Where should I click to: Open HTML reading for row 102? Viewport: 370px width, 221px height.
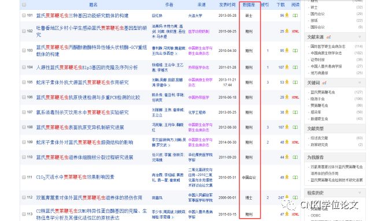295,31
